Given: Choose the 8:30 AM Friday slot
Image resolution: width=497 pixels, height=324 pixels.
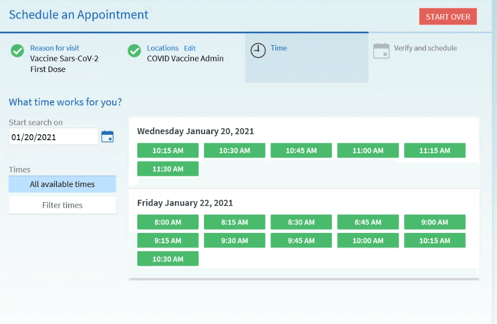Looking at the screenshot, I should pos(301,222).
